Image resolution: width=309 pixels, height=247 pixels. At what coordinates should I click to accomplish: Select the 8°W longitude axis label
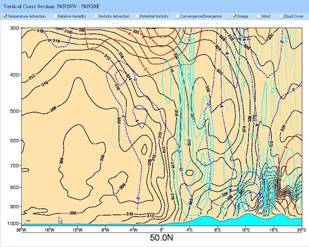tap(106, 230)
